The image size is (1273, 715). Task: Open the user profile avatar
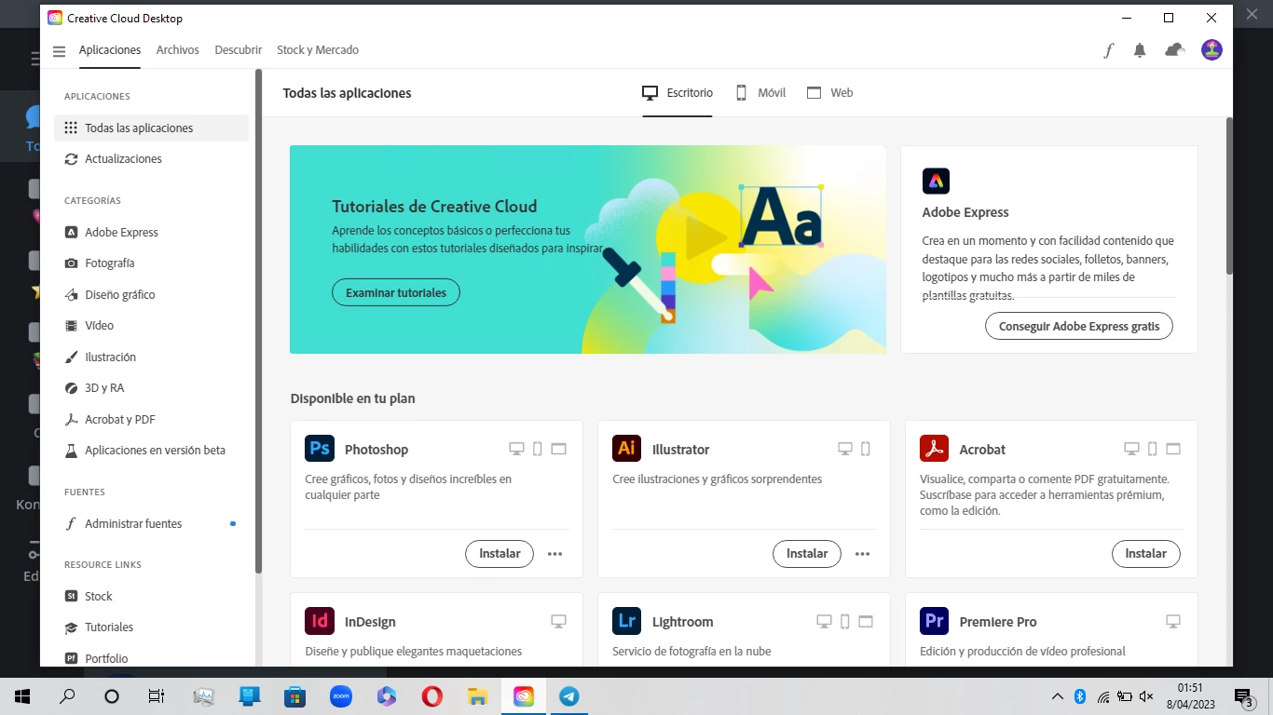pyautogui.click(x=1211, y=50)
